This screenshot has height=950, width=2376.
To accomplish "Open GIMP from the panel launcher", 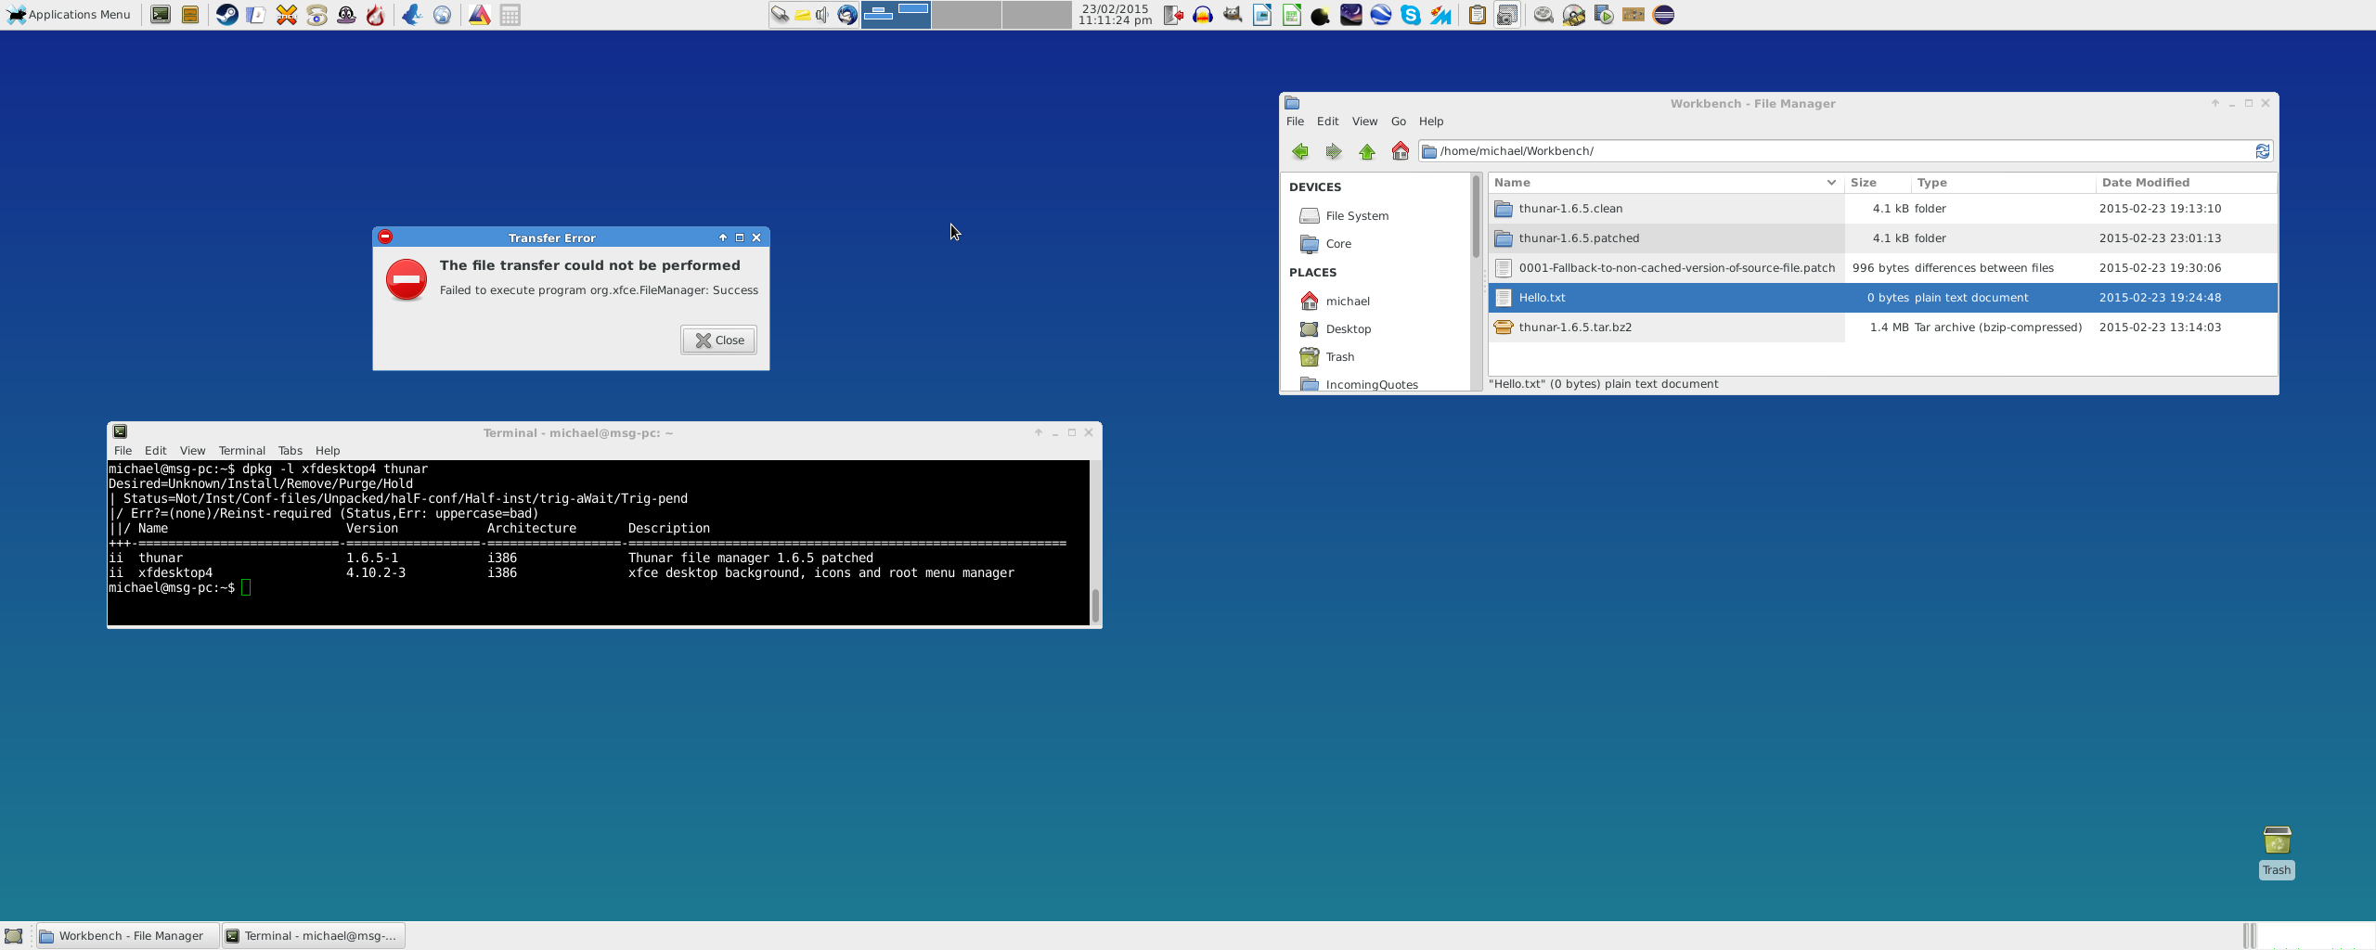I will click(1233, 15).
